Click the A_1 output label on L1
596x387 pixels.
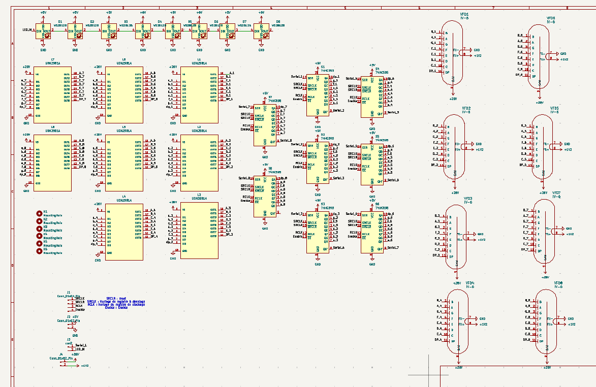point(232,73)
